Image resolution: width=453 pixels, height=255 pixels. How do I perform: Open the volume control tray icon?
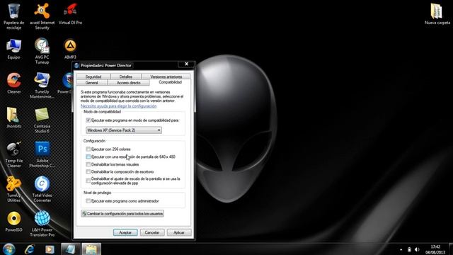(x=417, y=249)
